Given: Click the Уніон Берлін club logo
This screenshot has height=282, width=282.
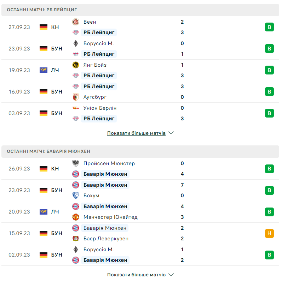Looking at the screenshot, I should (75, 108).
